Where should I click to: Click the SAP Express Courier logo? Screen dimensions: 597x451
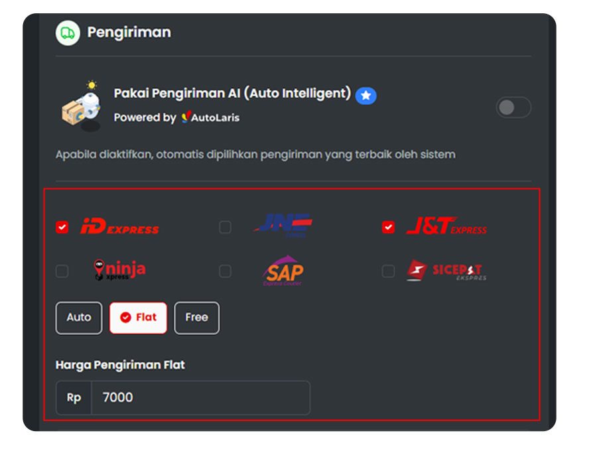coord(283,271)
